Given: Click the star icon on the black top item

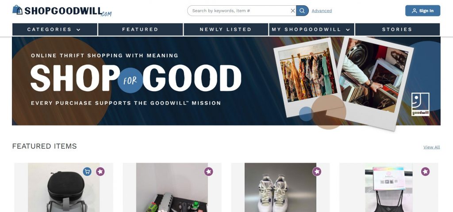Looking at the screenshot, I should click(425, 172).
